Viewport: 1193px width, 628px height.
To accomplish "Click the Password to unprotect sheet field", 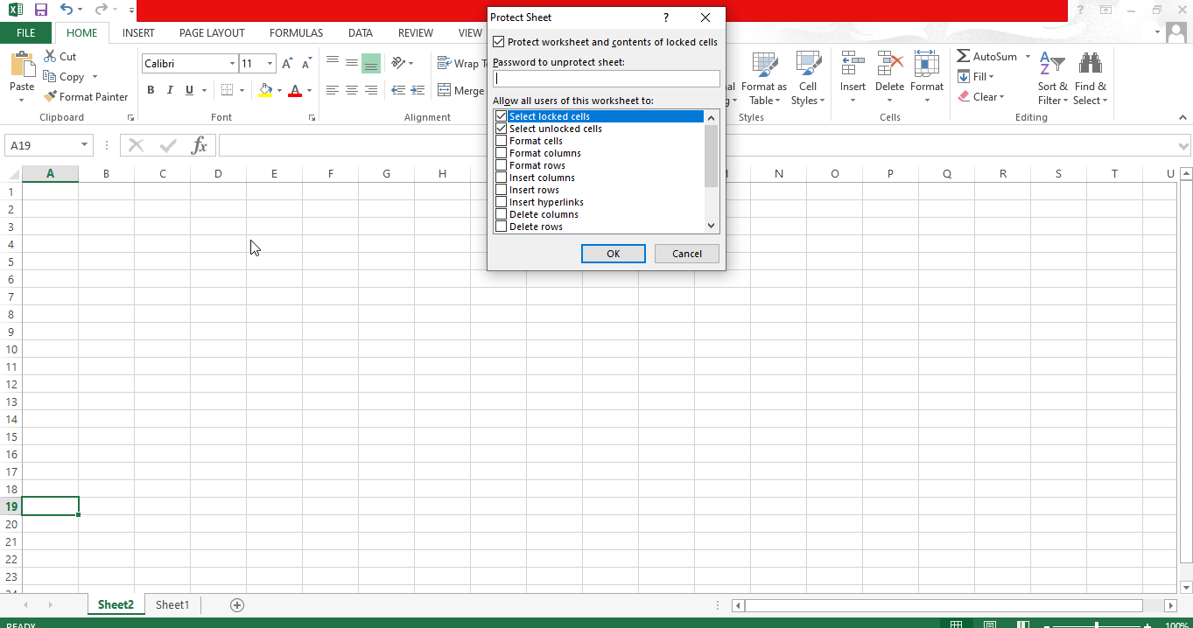I will click(x=607, y=79).
